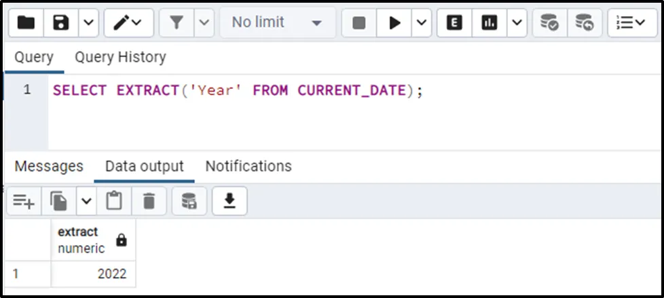Screen dimensions: 664x298
Task: Click the Save File floppy icon
Action: click(61, 23)
